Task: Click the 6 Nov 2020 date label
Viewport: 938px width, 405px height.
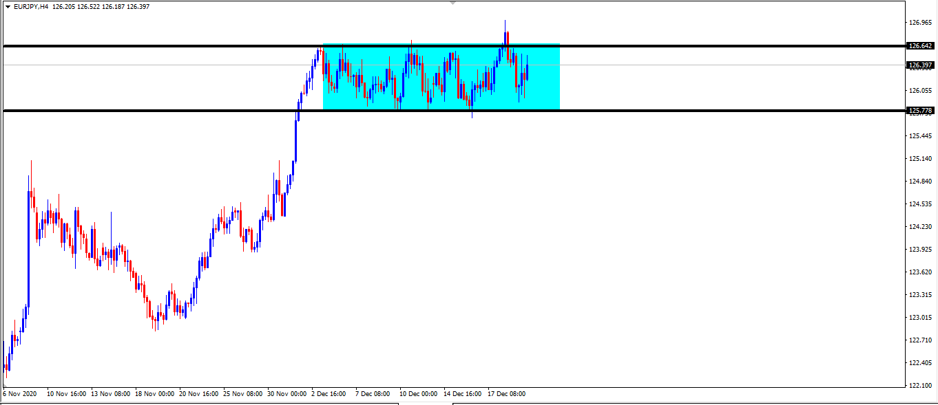Action: point(19,395)
